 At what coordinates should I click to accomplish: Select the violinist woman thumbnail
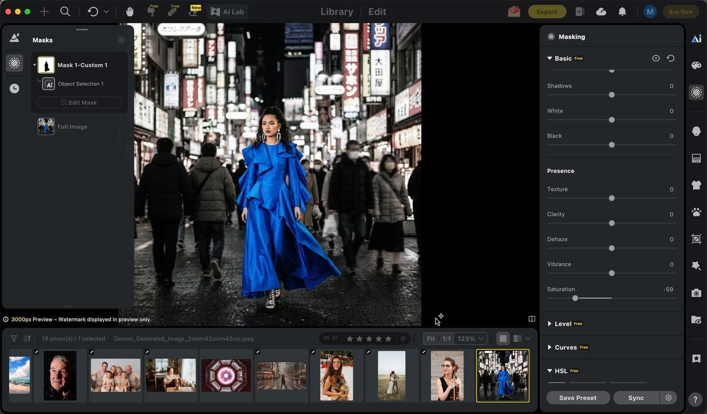point(447,376)
